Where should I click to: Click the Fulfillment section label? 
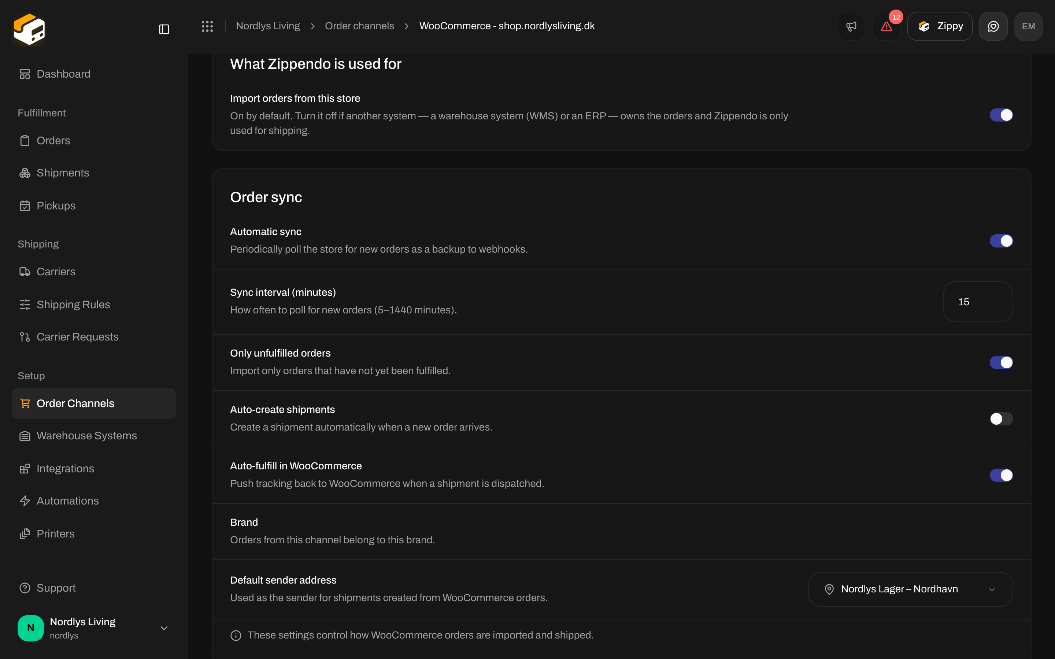tap(42, 113)
